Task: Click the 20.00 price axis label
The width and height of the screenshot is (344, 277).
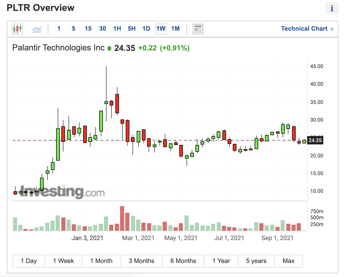Action: [317, 156]
